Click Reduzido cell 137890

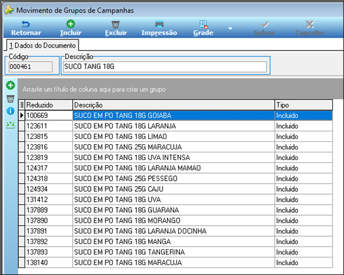(49, 221)
